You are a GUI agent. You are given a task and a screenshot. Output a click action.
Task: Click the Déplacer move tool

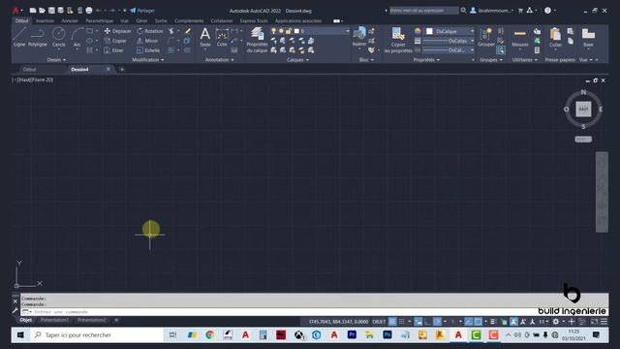117,31
